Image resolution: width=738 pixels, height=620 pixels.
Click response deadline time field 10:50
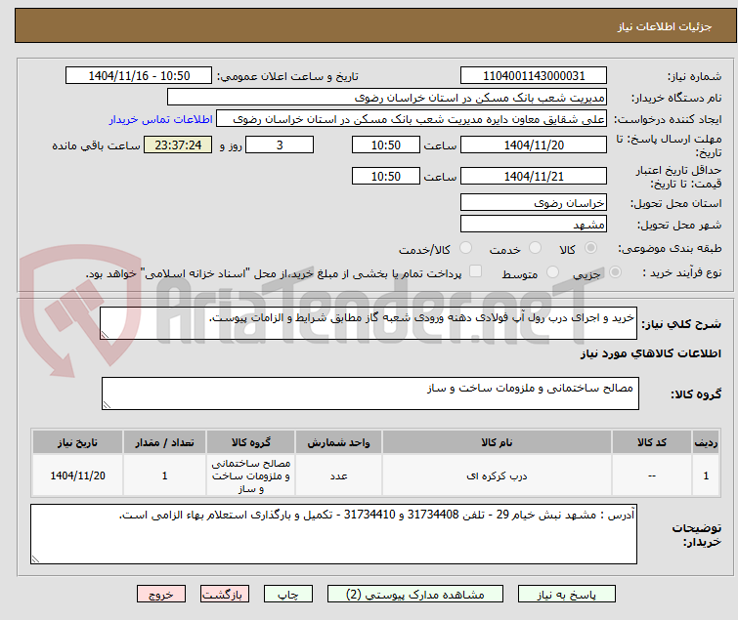385,145
